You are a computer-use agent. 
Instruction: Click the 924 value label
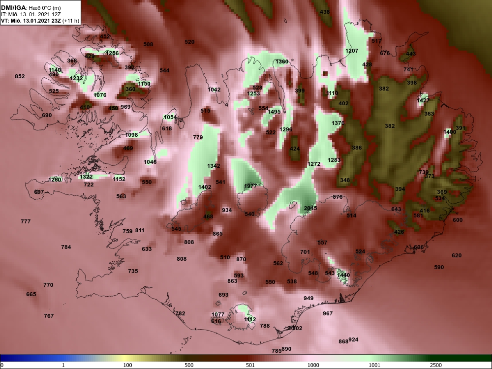tap(353, 339)
